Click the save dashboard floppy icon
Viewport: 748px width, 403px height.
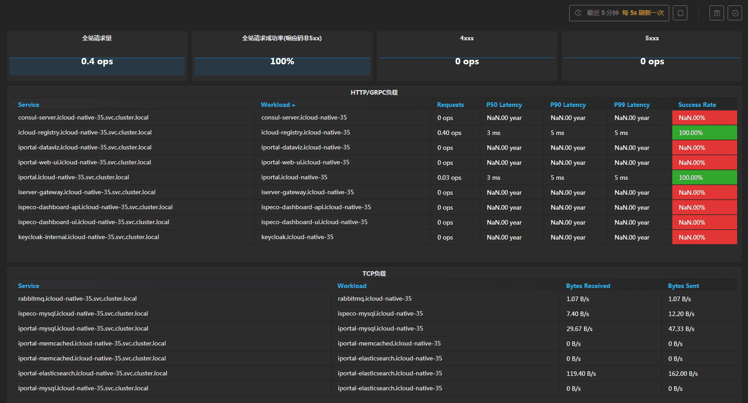(x=717, y=13)
